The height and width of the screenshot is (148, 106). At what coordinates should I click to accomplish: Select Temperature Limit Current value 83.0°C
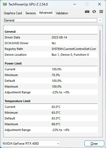pos(56,107)
